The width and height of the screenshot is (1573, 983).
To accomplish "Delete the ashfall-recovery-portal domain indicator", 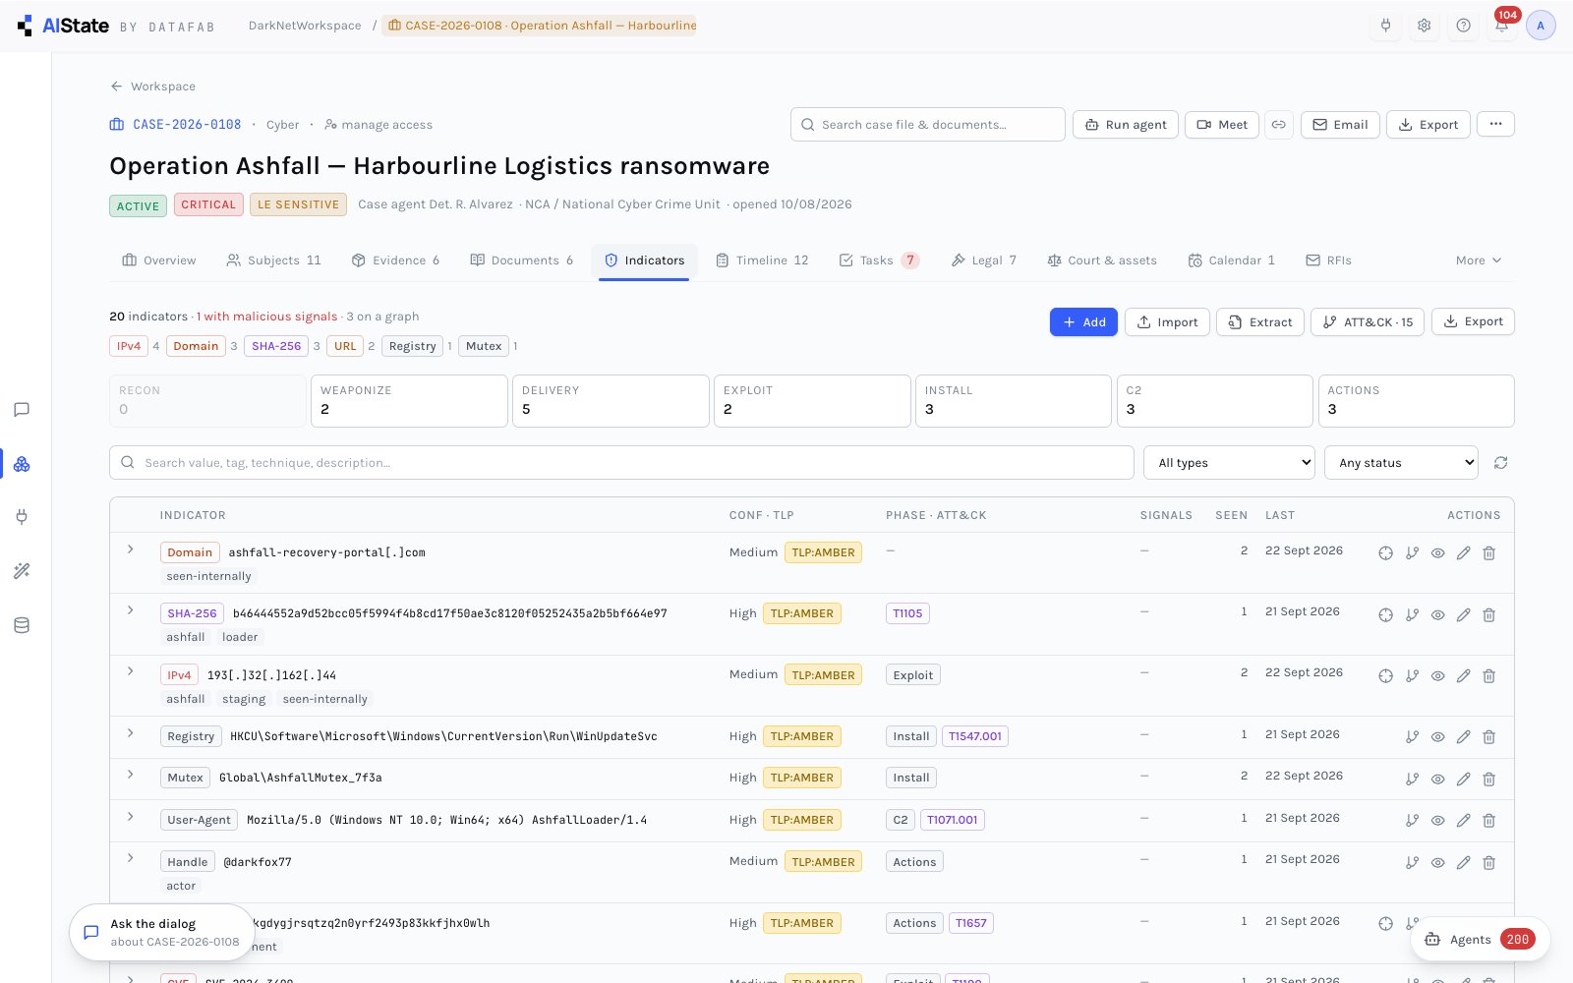I will (x=1488, y=553).
